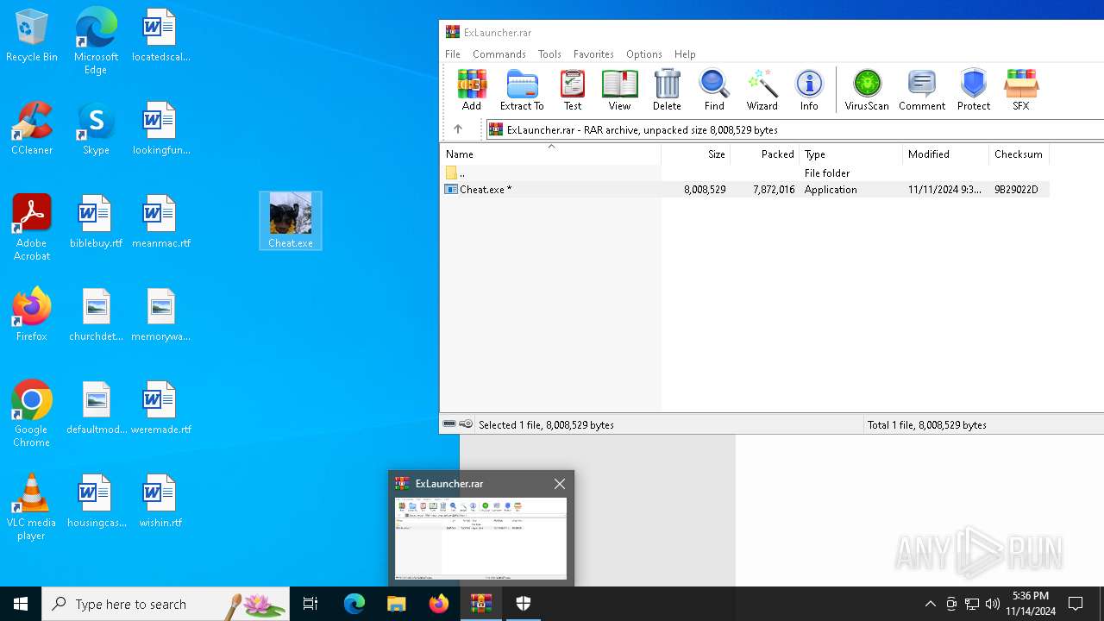Click packed size value 7,872,016
This screenshot has width=1104, height=621.
[x=774, y=189]
